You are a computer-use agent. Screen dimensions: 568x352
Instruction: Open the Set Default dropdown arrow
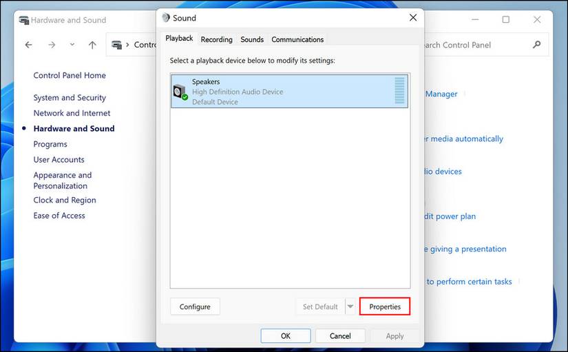(350, 307)
